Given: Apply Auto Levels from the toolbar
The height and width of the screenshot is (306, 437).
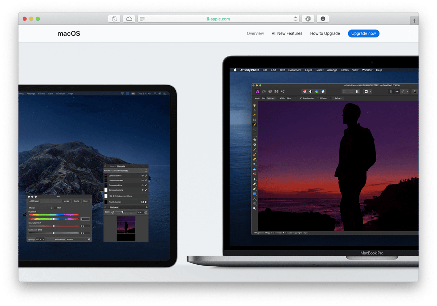Looking at the screenshot, I should click(x=304, y=92).
